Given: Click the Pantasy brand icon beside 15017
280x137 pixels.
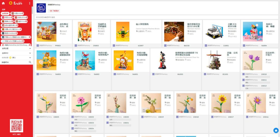Looking at the screenshot, I should click(212, 117).
